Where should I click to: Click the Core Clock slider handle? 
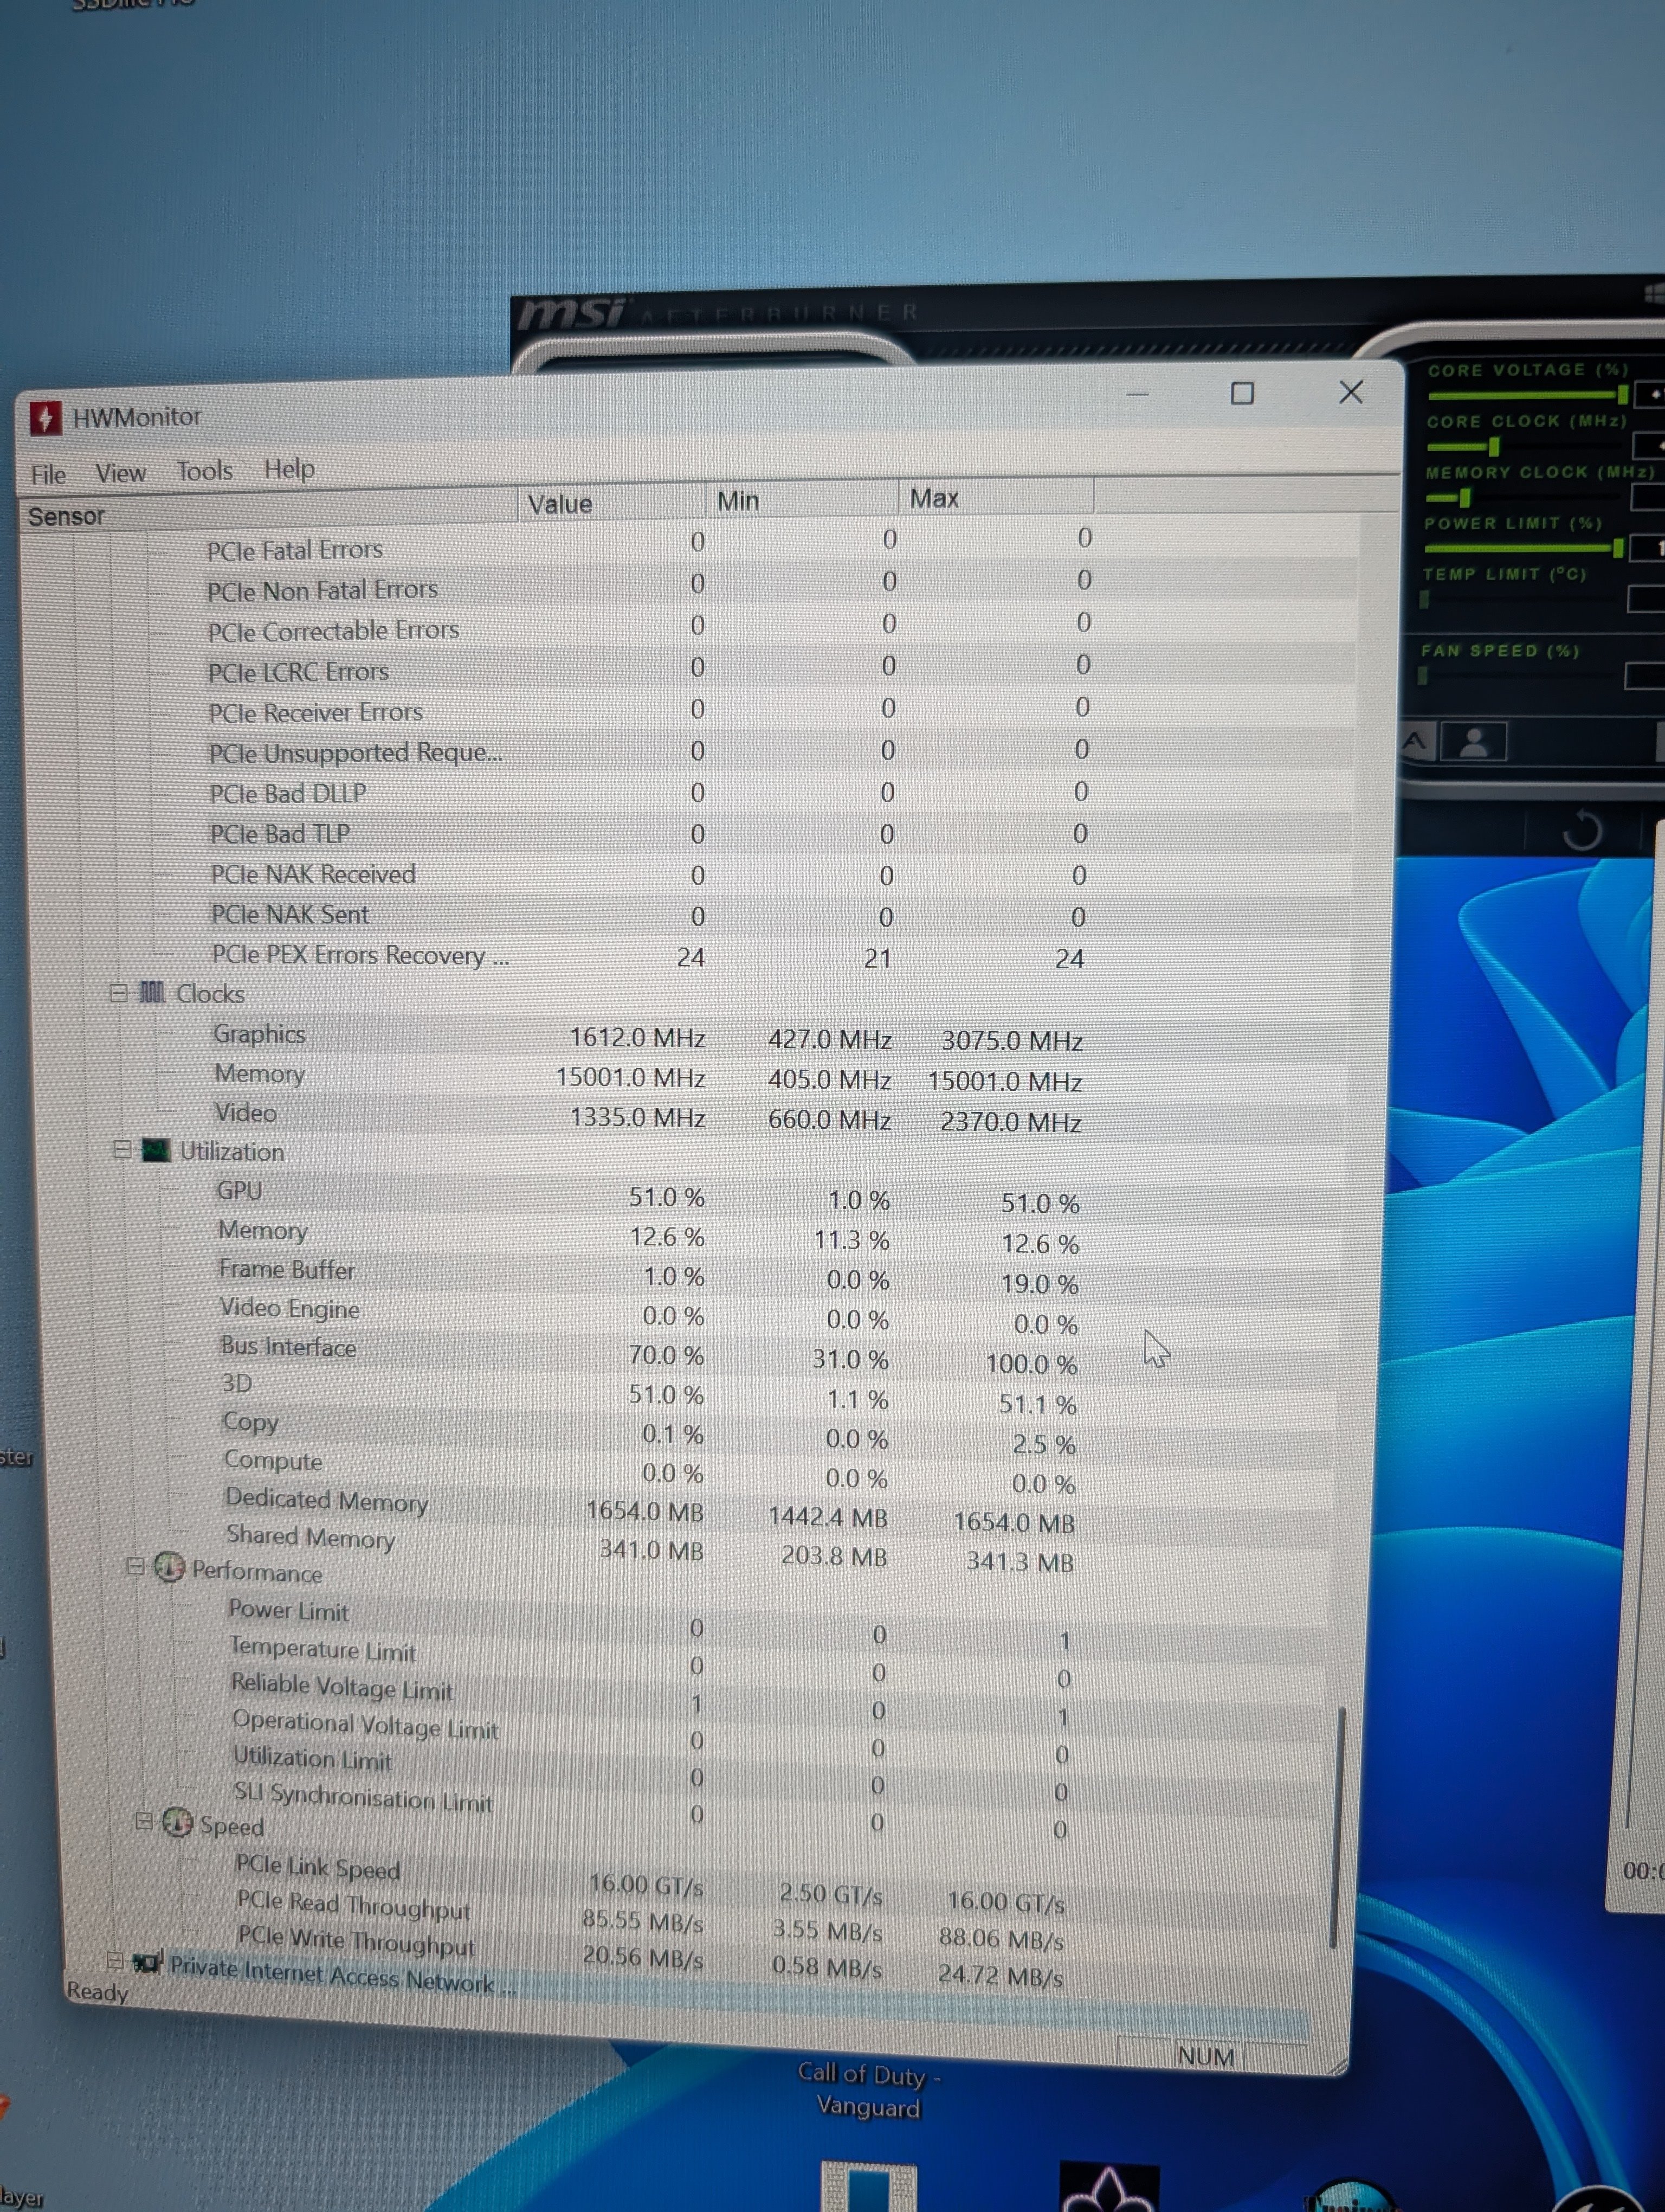(x=1493, y=446)
